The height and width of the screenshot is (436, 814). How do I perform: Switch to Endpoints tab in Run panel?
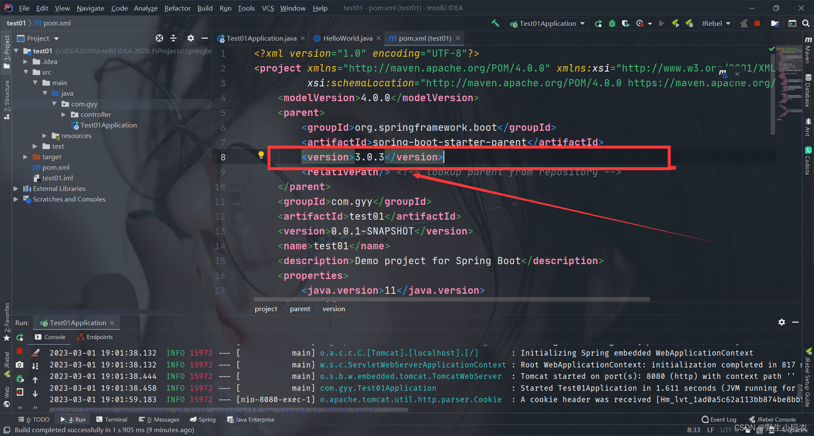pos(95,337)
